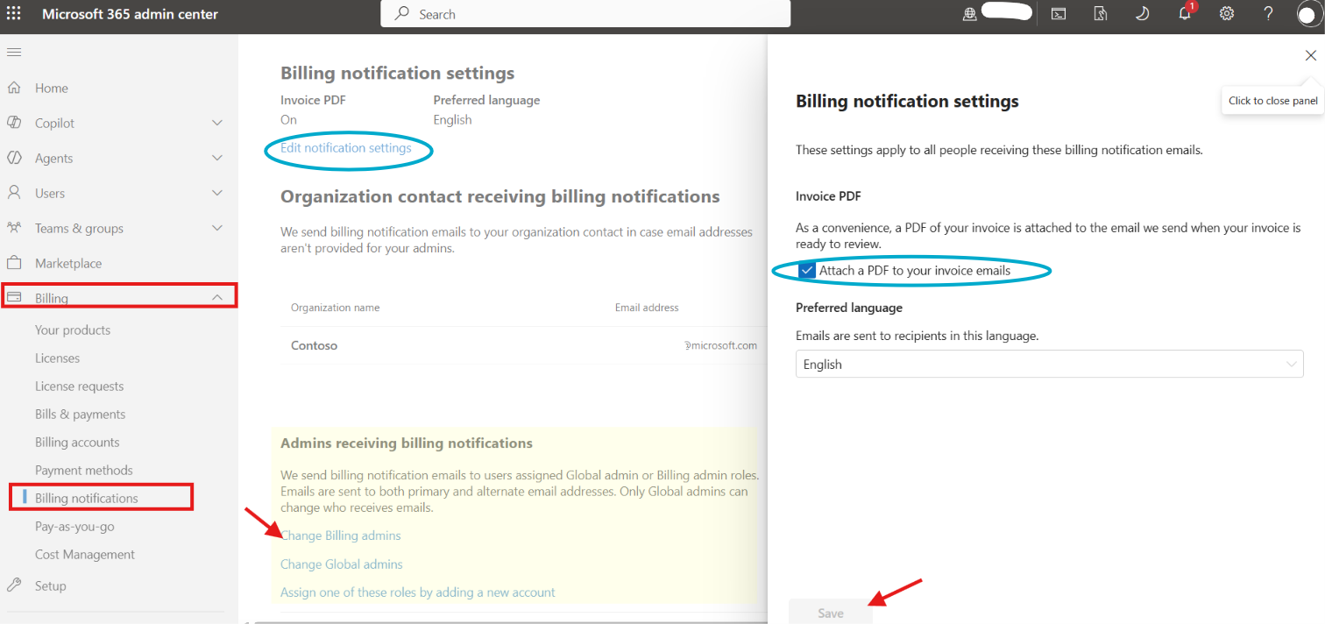
Task: Click the globe organization icon in header
Action: point(969,14)
